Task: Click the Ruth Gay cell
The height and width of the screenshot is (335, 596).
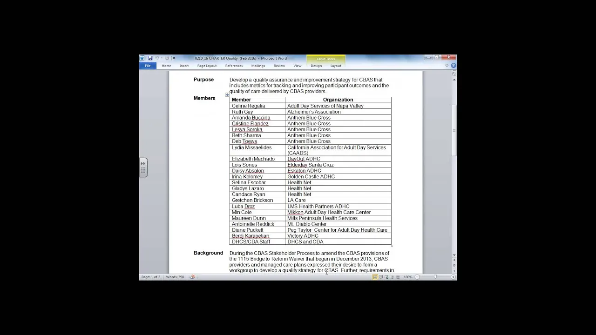Action: 257,112
